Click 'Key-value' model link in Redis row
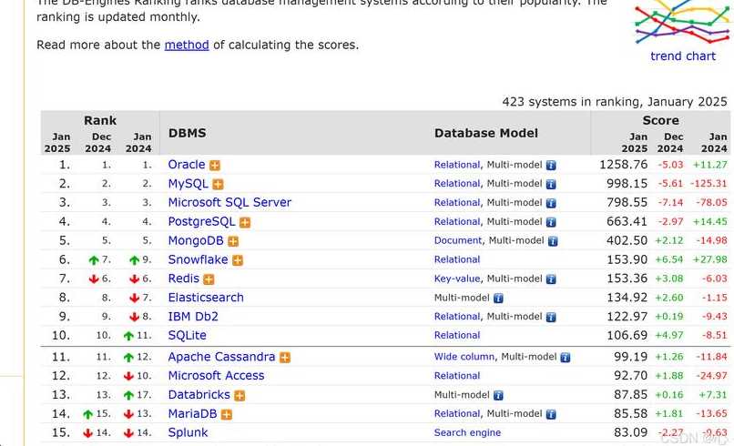 [457, 279]
